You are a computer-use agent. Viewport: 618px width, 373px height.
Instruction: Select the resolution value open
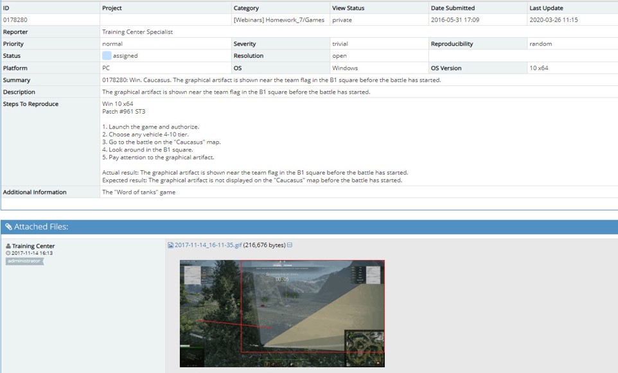tap(339, 56)
